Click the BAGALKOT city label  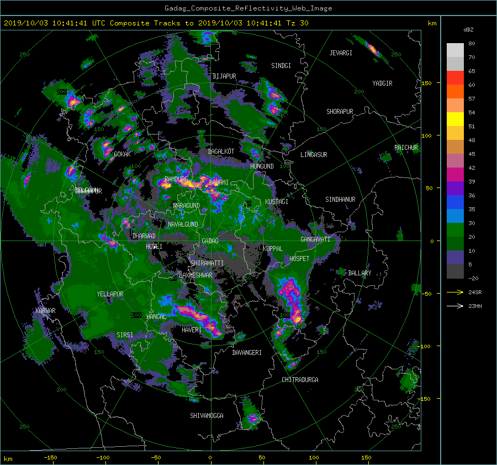[x=221, y=151]
